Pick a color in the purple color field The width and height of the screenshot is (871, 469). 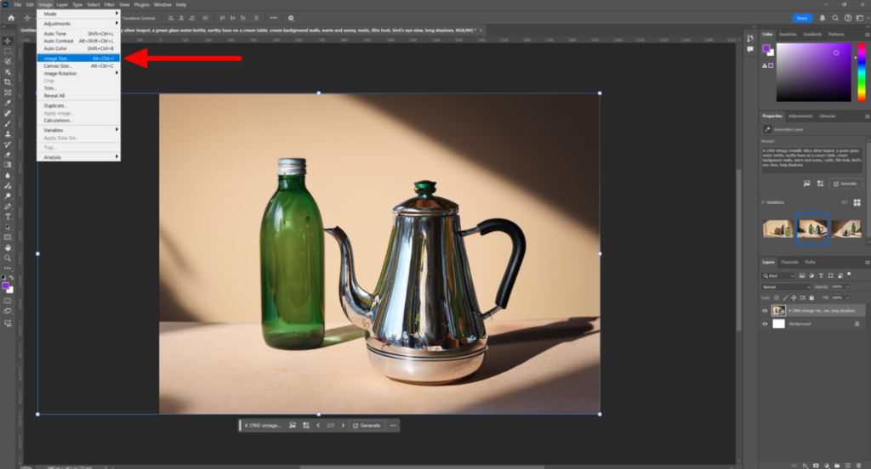(813, 72)
